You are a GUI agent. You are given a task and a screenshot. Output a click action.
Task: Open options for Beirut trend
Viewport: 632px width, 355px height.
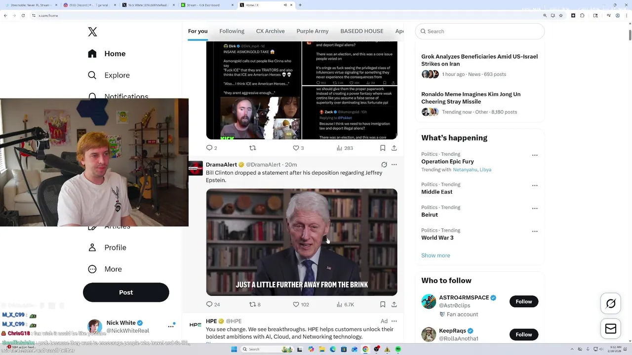(x=535, y=209)
